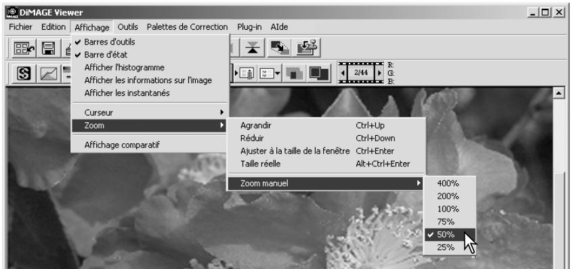This screenshot has width=571, height=269.
Task: Click the full-screen dark squares icon
Action: 318,74
